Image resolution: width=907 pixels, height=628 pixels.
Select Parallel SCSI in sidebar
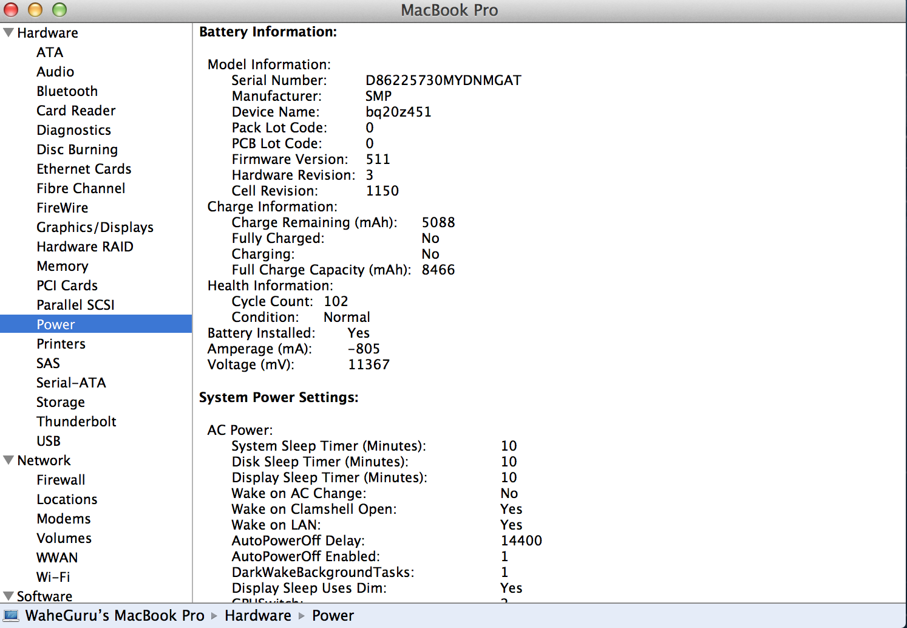pyautogui.click(x=75, y=305)
